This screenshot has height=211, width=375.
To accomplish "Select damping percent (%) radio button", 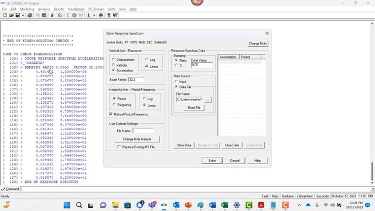I will [x=176, y=65].
